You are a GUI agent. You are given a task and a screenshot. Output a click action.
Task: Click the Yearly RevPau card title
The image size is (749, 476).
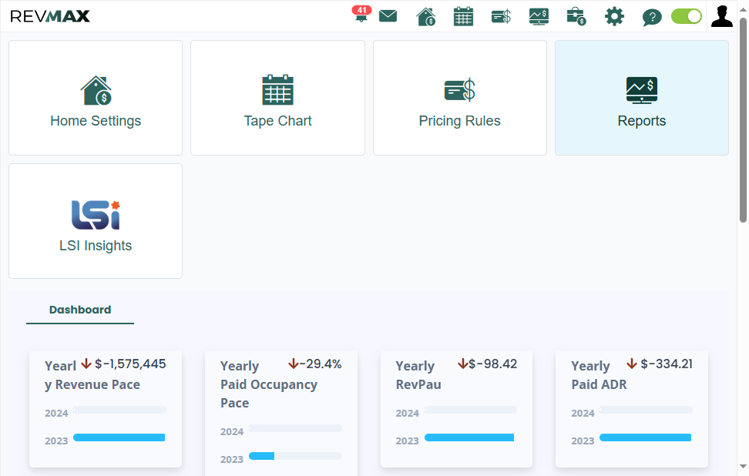(x=418, y=375)
